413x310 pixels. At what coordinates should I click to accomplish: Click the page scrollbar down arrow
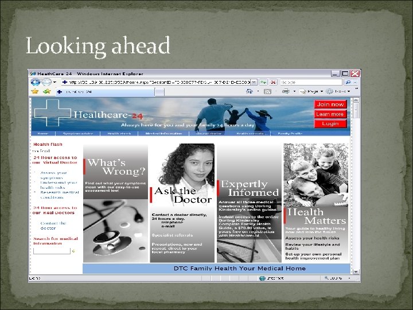point(356,271)
